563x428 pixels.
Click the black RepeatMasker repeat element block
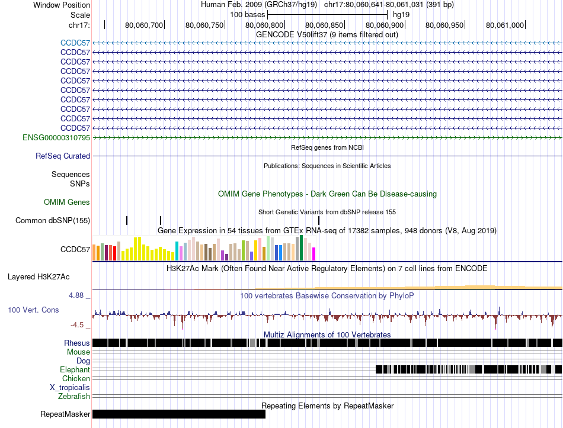tap(179, 414)
